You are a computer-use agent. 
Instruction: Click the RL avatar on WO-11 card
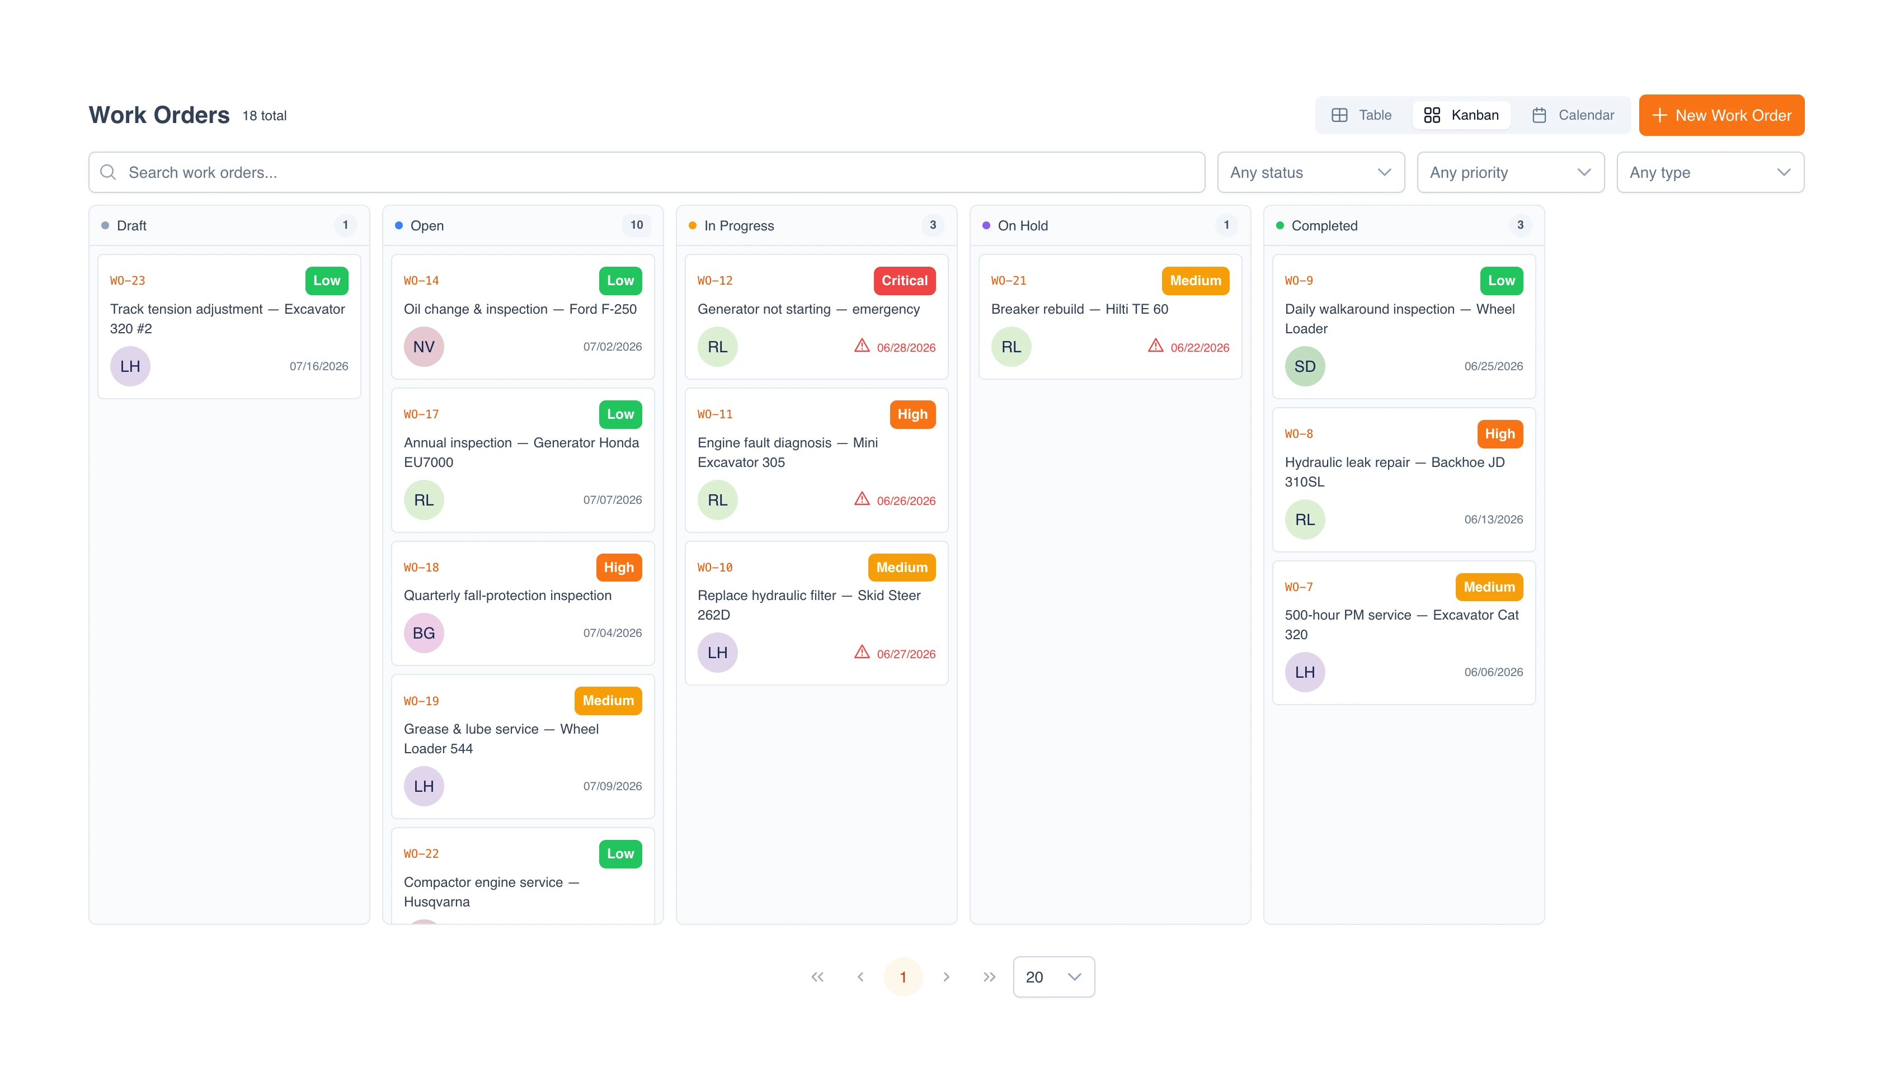point(718,500)
